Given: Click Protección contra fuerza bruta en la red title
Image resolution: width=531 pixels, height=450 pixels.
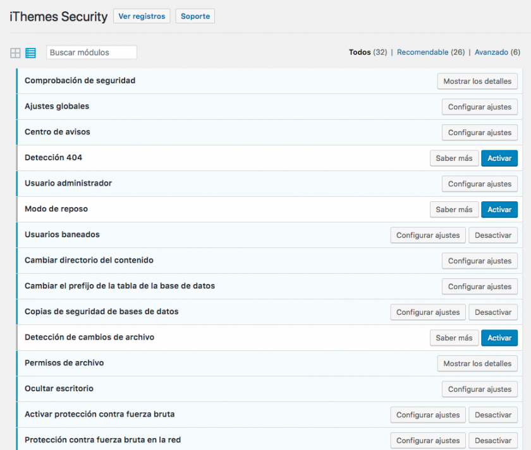Looking at the screenshot, I should click(102, 440).
